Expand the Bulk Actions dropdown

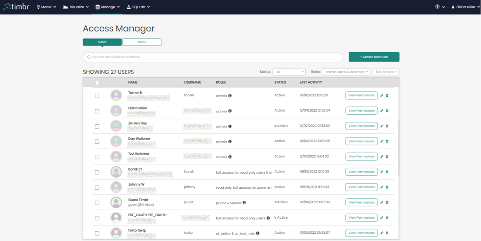point(385,72)
